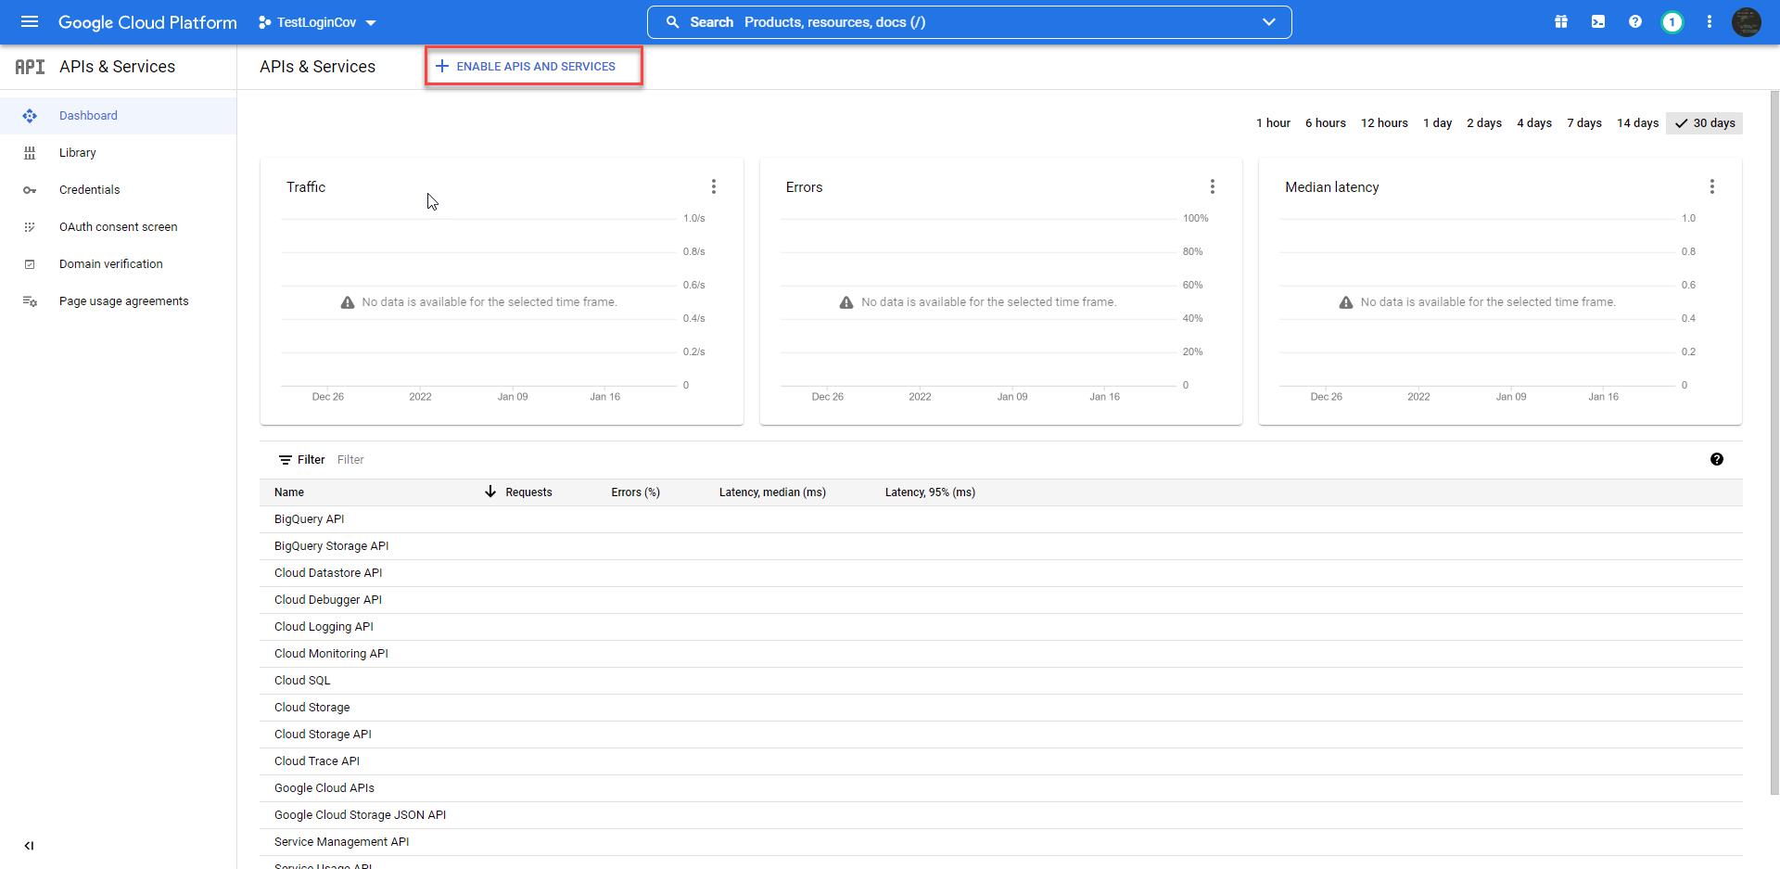1780x869 pixels.
Task: Open Cloud SQL row
Action: point(1001,681)
